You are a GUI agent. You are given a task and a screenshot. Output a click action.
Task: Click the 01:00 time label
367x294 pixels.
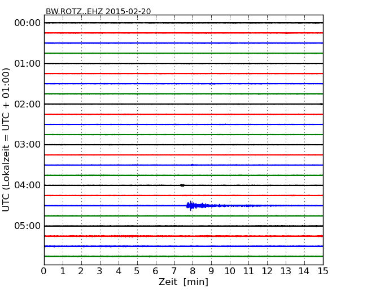(x=28, y=63)
